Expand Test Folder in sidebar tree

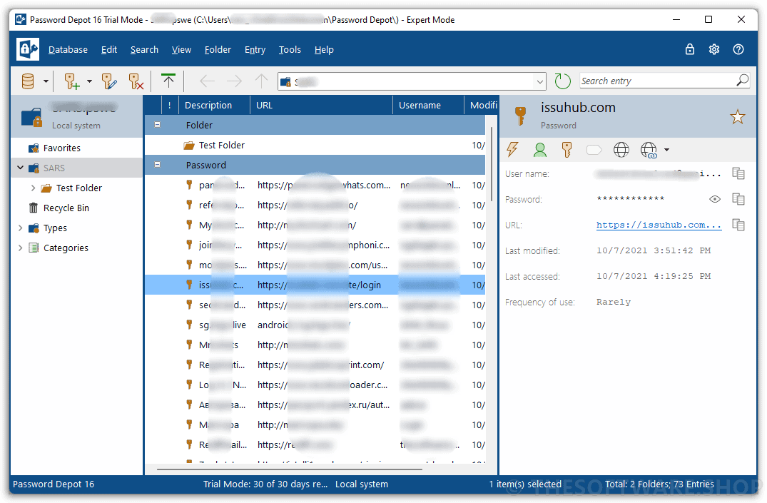[33, 188]
